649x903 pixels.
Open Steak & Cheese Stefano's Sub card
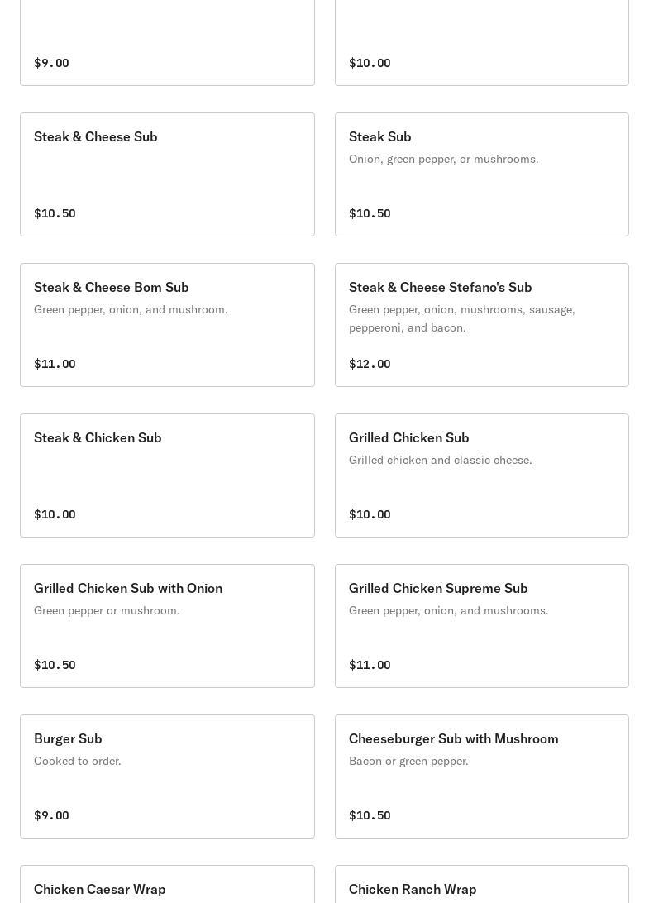pyautogui.click(x=481, y=325)
